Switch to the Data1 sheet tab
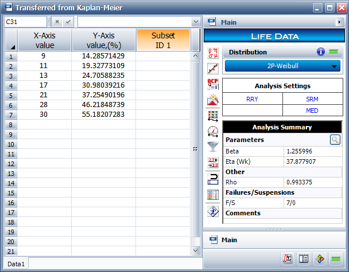The height and width of the screenshot is (272, 349). tap(15, 264)
